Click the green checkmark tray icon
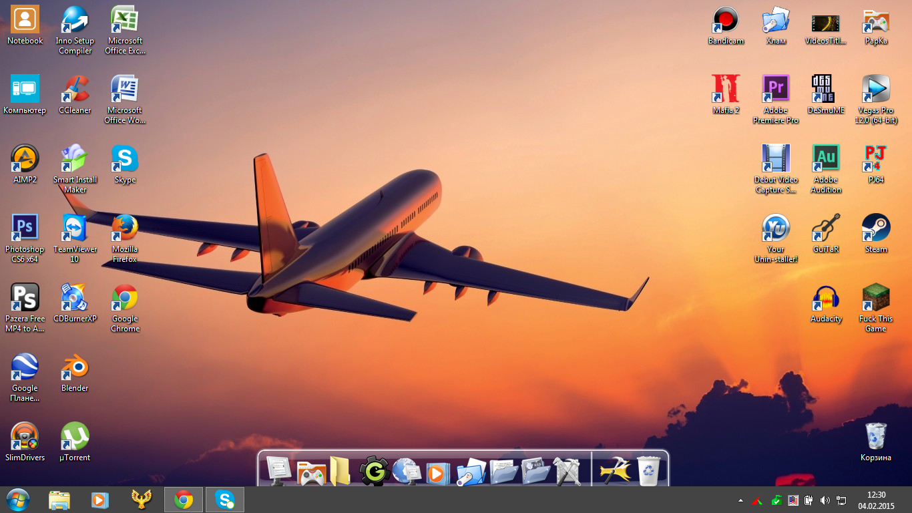This screenshot has height=513, width=912. point(776,500)
